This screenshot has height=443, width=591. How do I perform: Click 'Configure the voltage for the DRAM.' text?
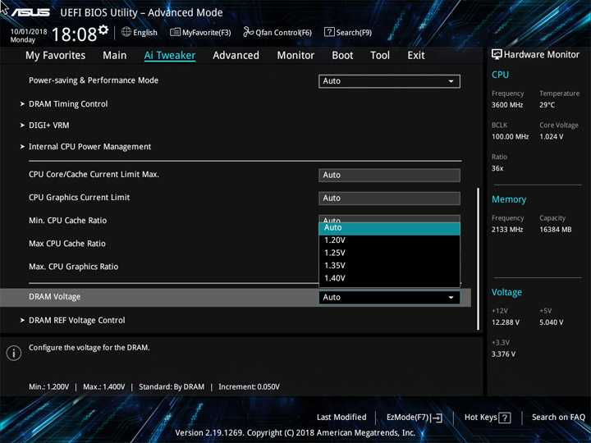[89, 348]
